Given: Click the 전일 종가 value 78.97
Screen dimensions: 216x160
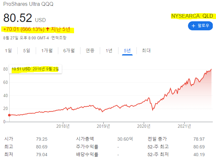Looking at the screenshot, I should 199,139.
